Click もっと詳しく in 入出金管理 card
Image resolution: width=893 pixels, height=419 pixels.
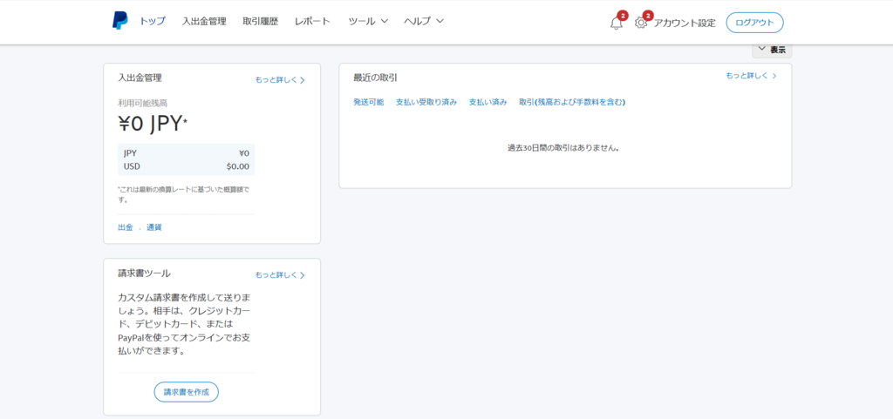(280, 80)
